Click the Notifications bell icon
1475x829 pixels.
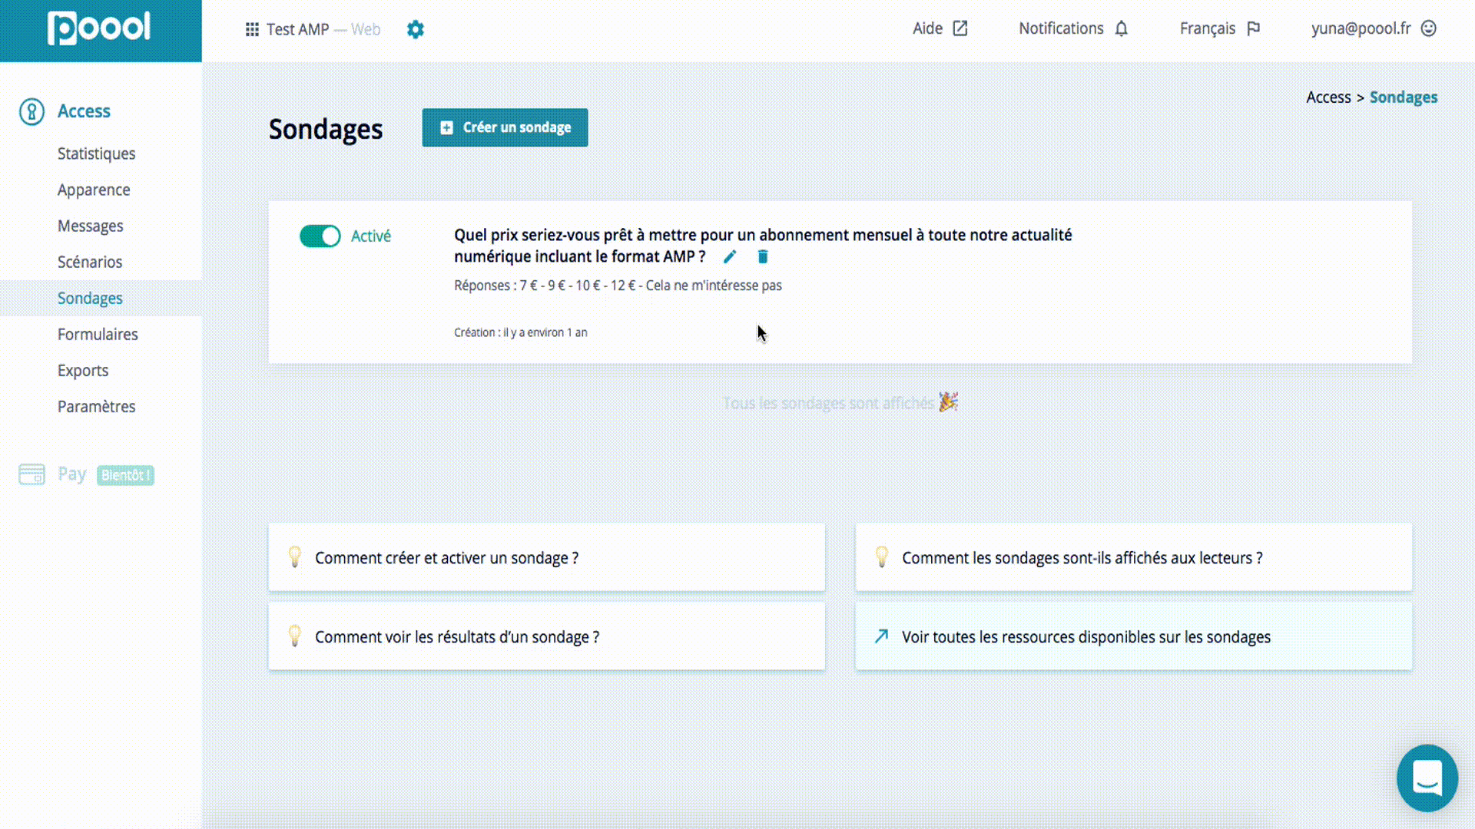point(1122,29)
